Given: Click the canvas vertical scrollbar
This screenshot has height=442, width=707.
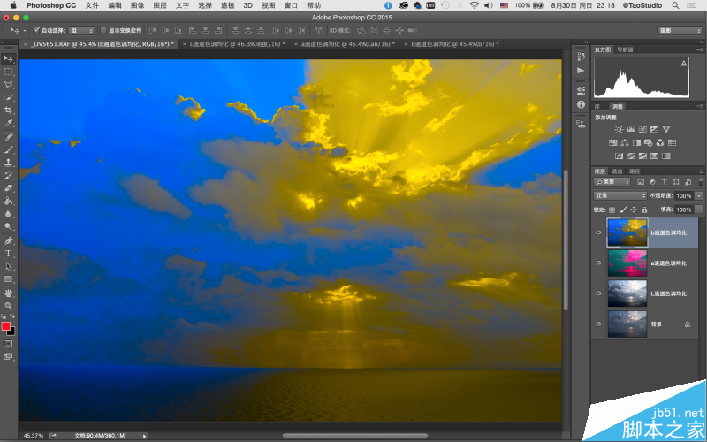Looking at the screenshot, I should click(566, 240).
